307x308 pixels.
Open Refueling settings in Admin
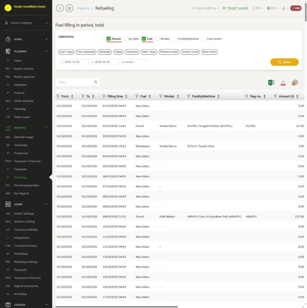26,262
